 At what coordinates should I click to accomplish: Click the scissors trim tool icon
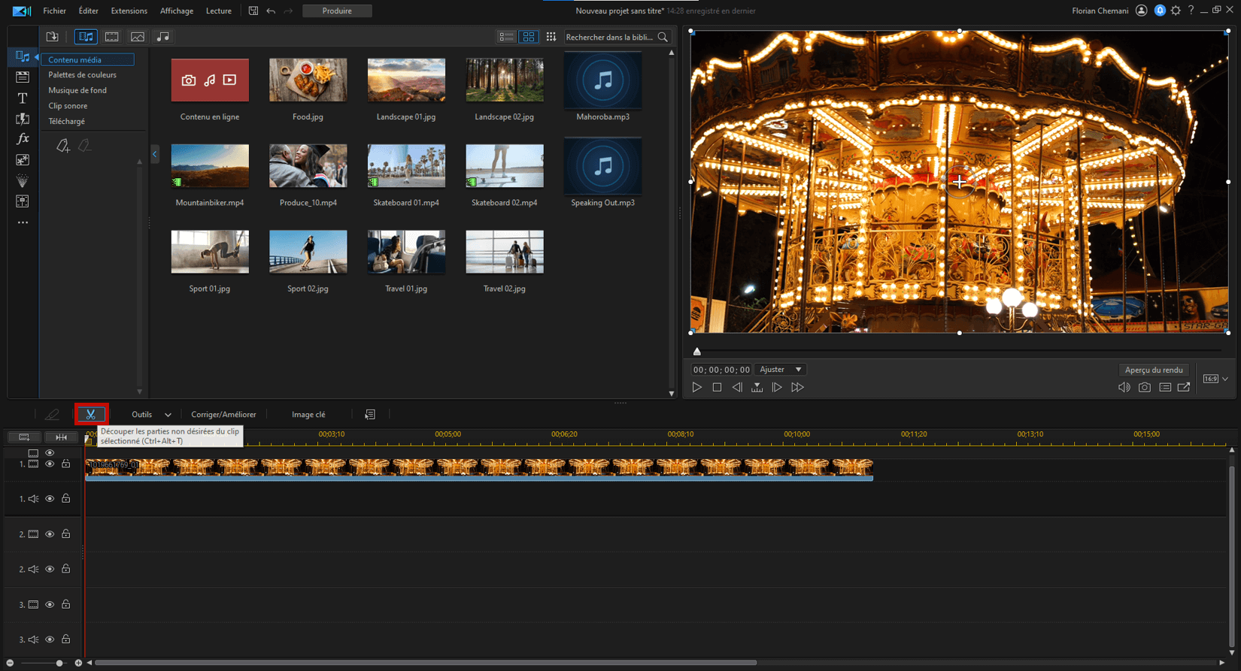pos(91,414)
